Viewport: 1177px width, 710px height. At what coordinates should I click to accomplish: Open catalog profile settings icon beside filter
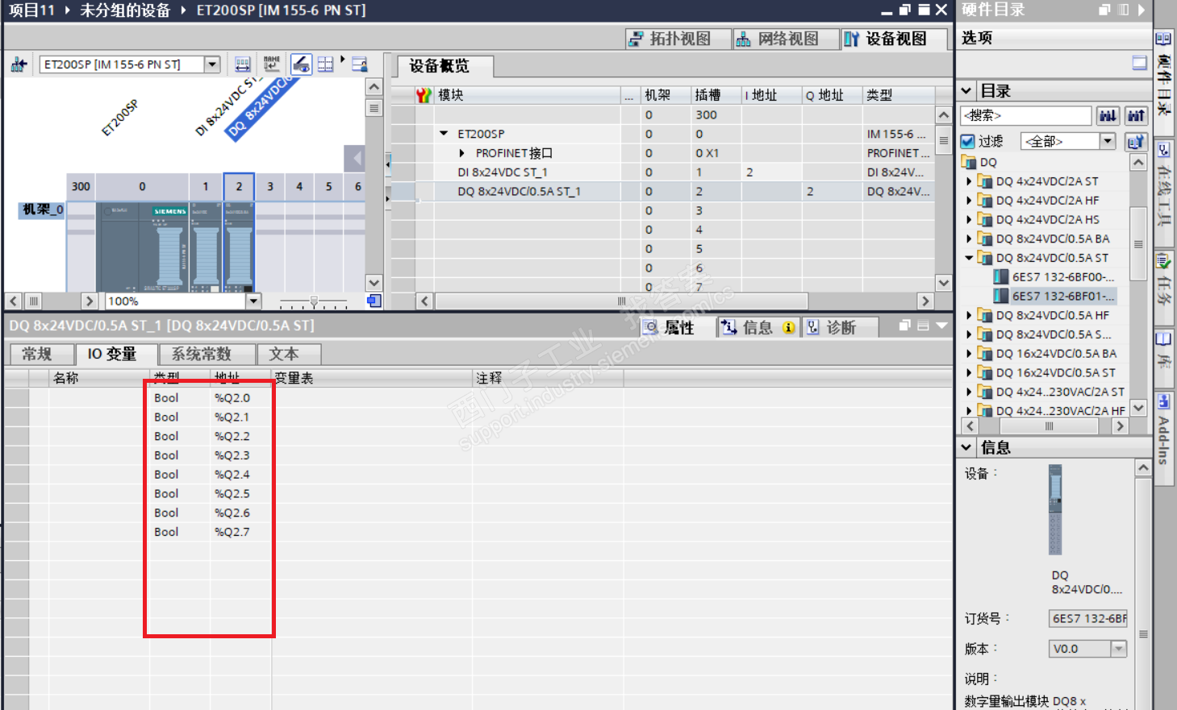pyautogui.click(x=1136, y=142)
